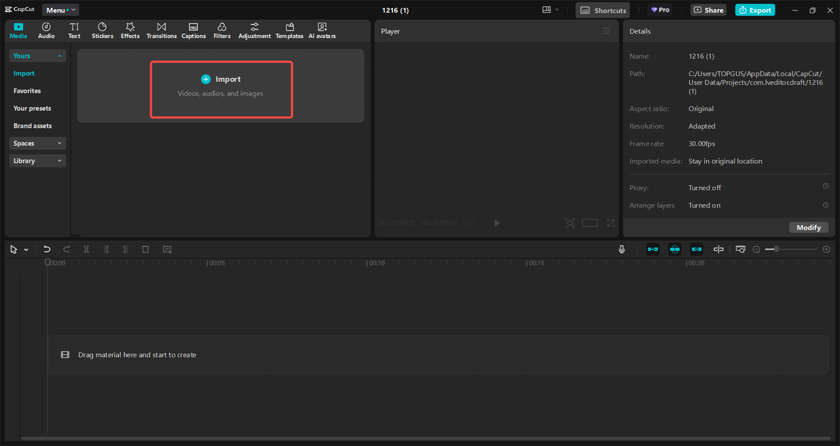
Task: Select the Media tab icon
Action: 18,27
